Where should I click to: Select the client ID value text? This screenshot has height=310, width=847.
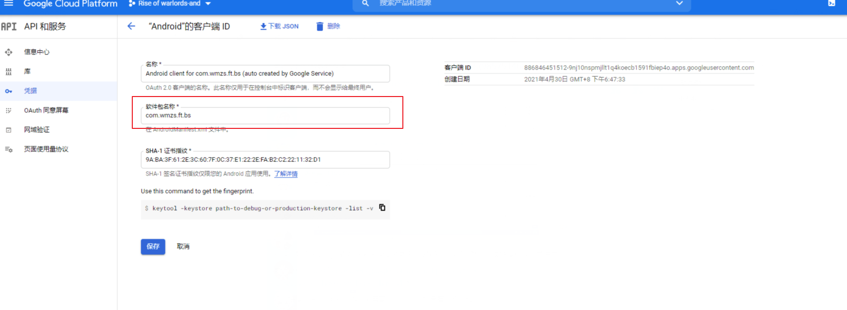[x=639, y=68]
